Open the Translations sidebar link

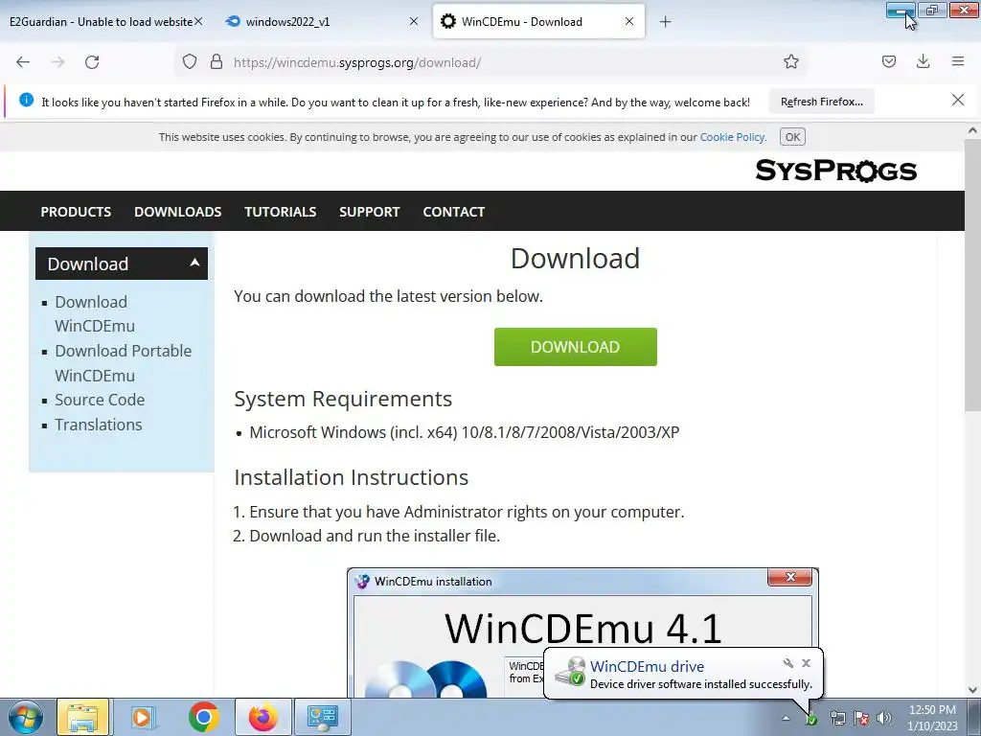pyautogui.click(x=99, y=425)
